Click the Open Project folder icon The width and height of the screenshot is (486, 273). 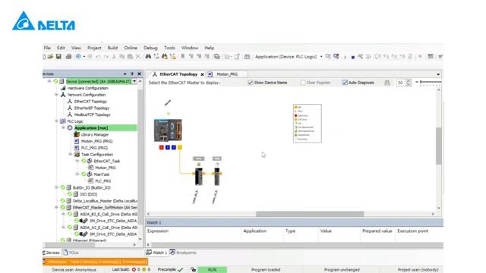(50, 56)
